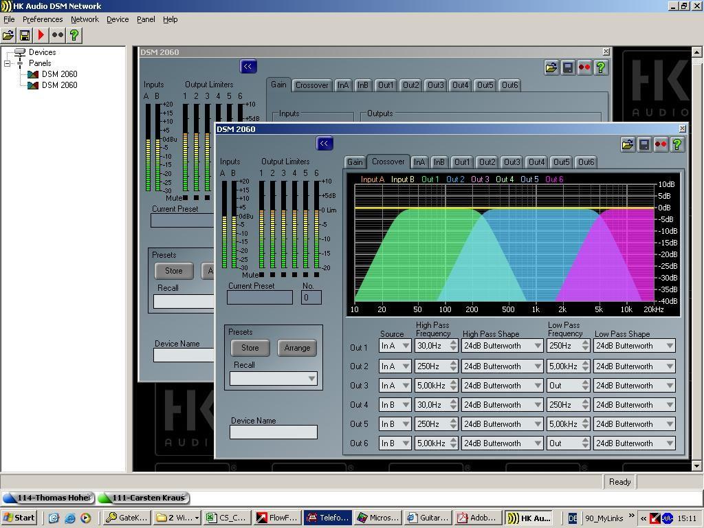Click the blue double-arrow collapse button in front panel
This screenshot has width=704, height=528.
324,144
